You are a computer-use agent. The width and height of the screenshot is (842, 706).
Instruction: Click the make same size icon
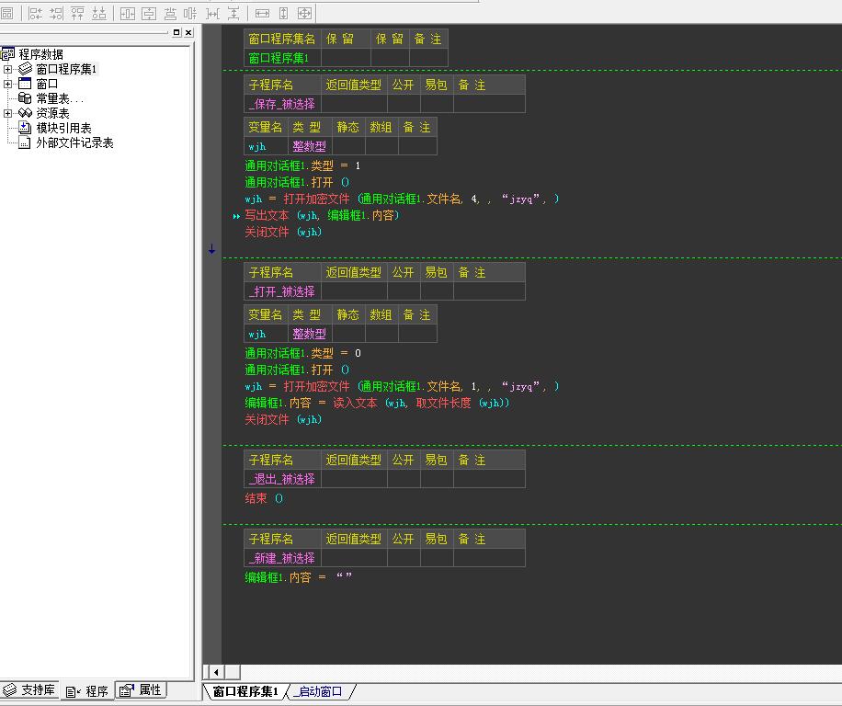point(304,13)
